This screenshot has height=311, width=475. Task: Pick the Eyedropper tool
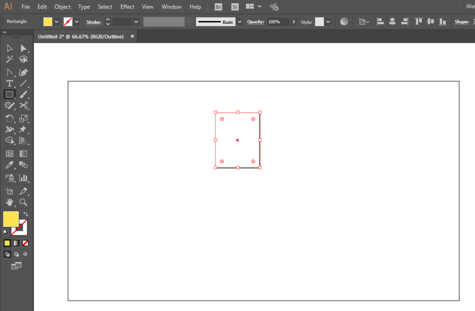[9, 165]
